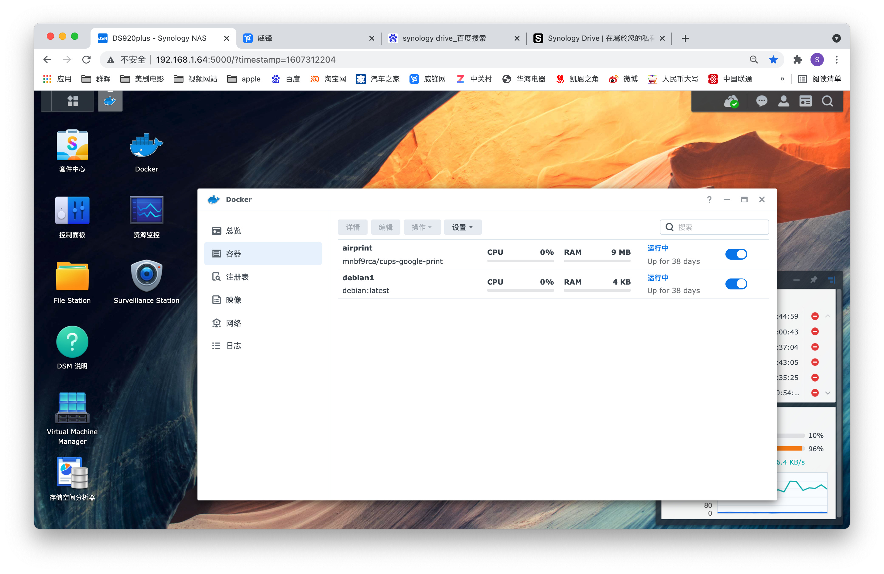
Task: Switch to the synology drive_百度搜索 browser tab
Action: [444, 38]
